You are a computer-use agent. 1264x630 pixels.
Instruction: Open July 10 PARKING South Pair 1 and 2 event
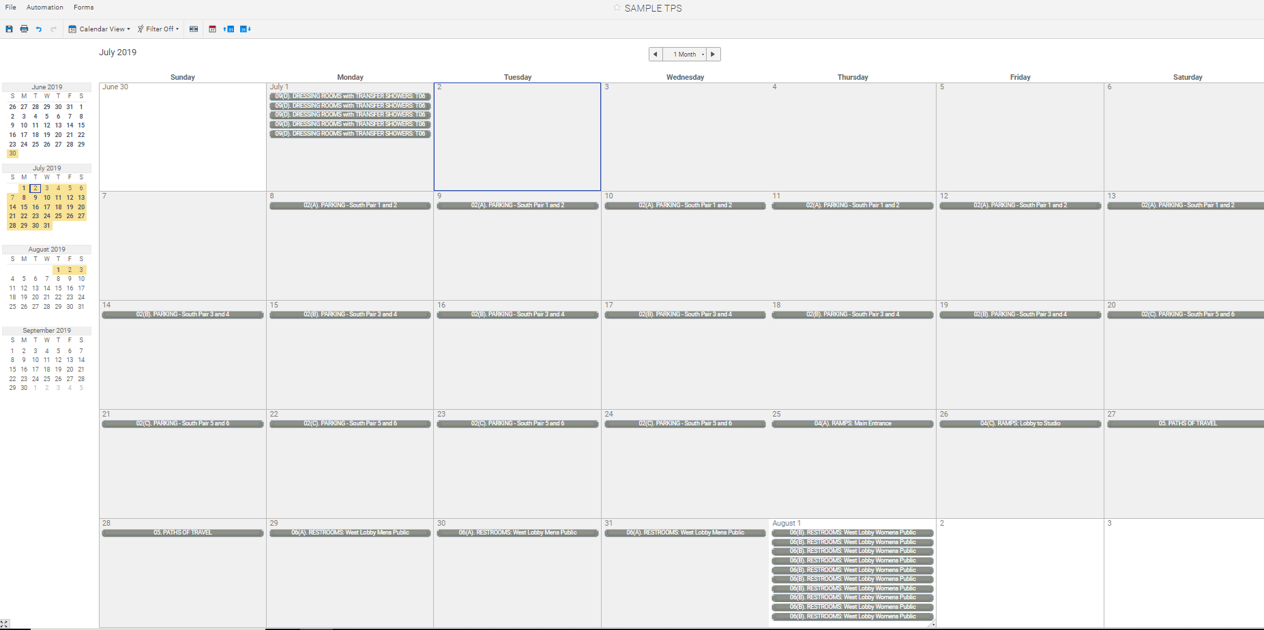tap(685, 205)
